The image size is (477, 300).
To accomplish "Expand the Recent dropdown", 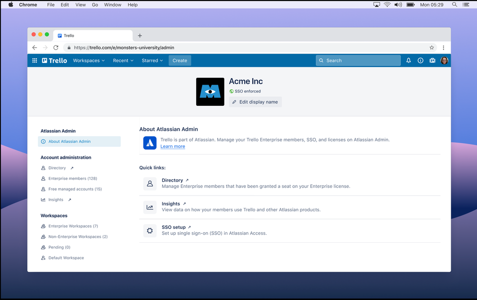I will (x=123, y=61).
